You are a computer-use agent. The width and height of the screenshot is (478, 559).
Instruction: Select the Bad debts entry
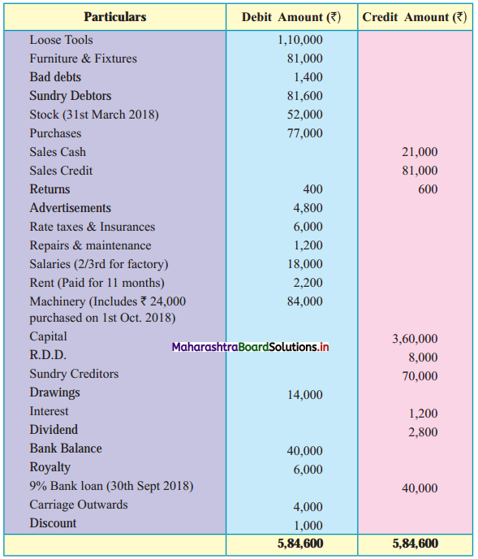coord(55,77)
